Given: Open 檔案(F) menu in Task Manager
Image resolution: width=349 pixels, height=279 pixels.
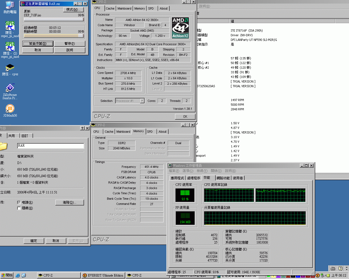Looking at the screenshot, I should [x=174, y=171].
